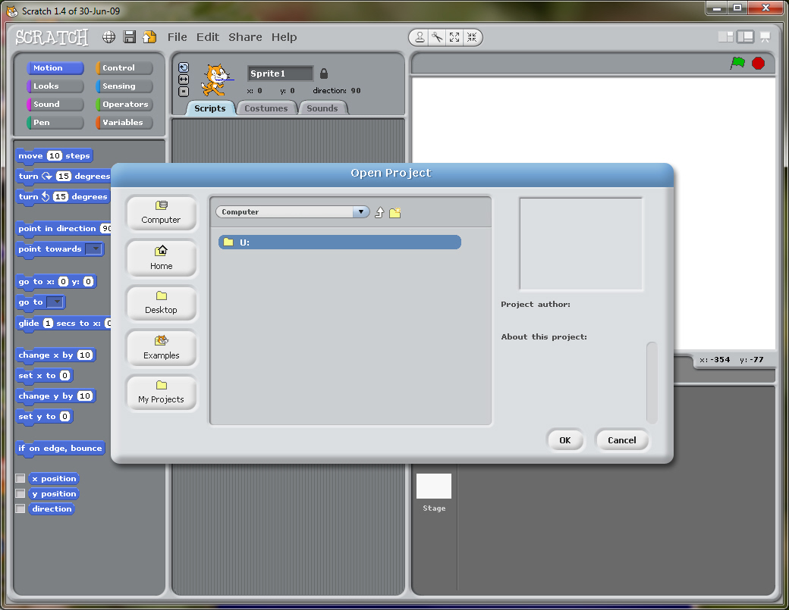The height and width of the screenshot is (610, 789).
Task: Set rotation style to don't rotate
Action: pyautogui.click(x=184, y=92)
